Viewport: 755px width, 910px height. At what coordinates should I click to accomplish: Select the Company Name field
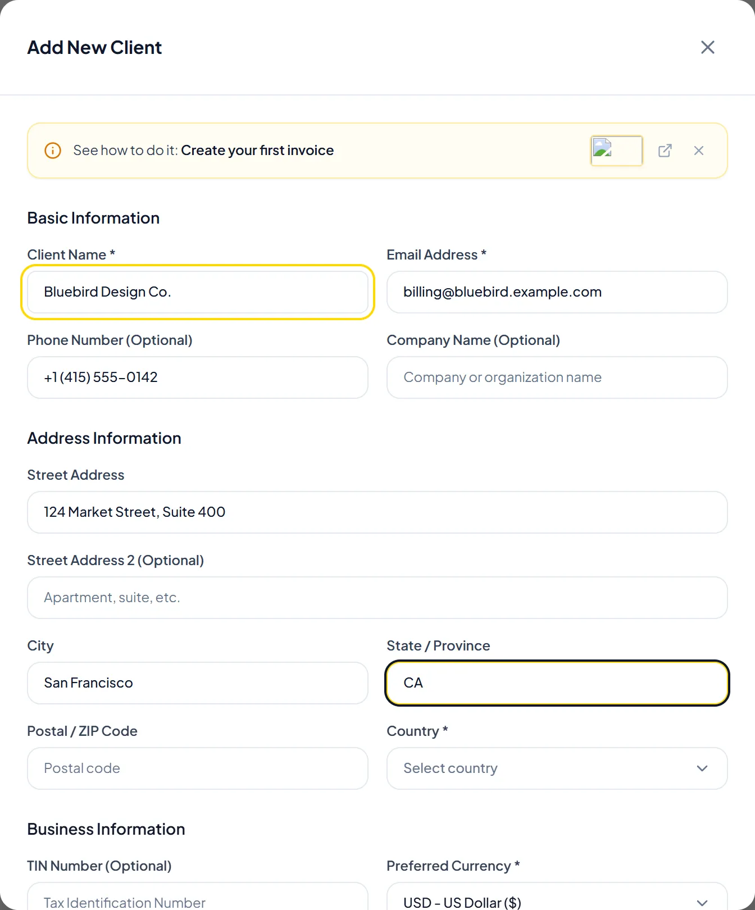(x=557, y=377)
